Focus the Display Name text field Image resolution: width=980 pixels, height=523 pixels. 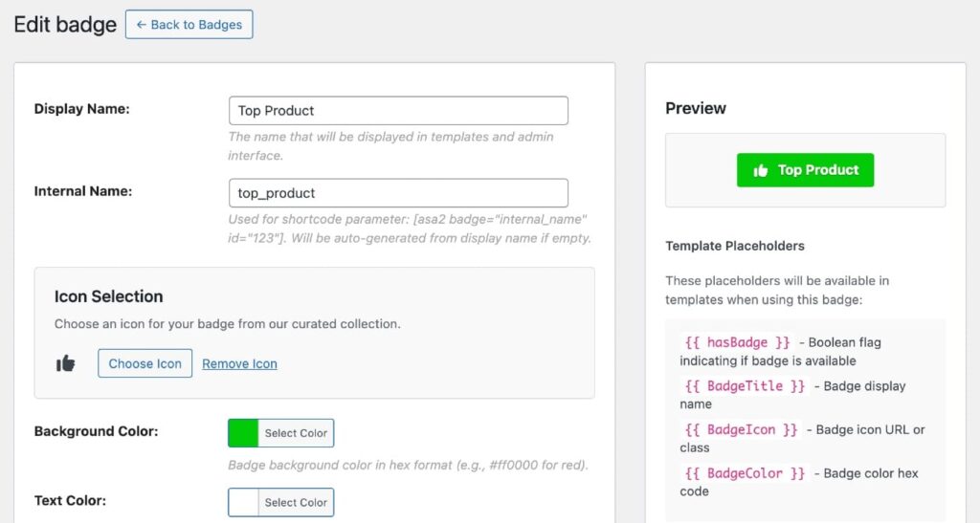(398, 111)
